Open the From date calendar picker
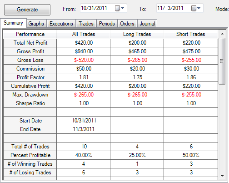The image size is (229, 183). [119, 8]
